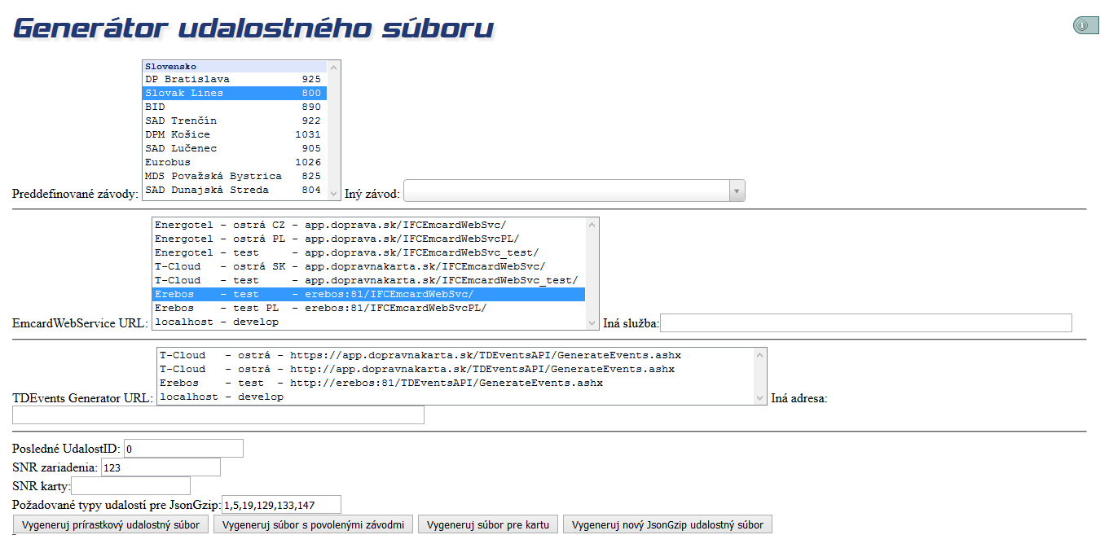Select Energotel ostrá CZ service URL
The width and height of the screenshot is (1100, 535).
[368, 225]
